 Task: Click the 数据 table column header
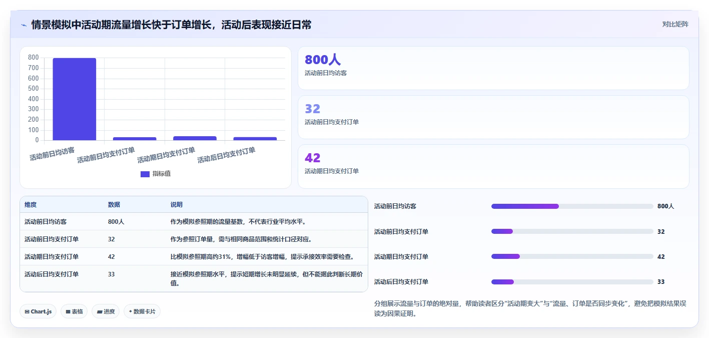tap(114, 205)
